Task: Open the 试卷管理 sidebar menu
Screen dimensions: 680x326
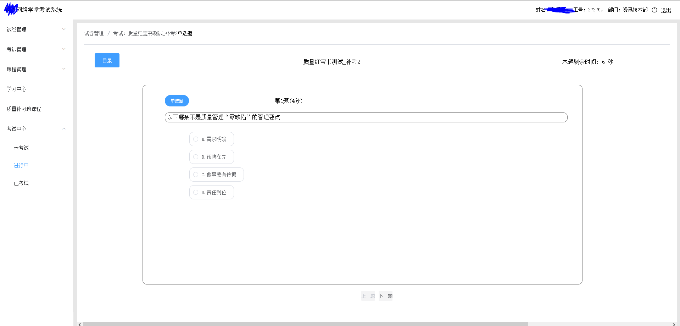Action: point(36,29)
